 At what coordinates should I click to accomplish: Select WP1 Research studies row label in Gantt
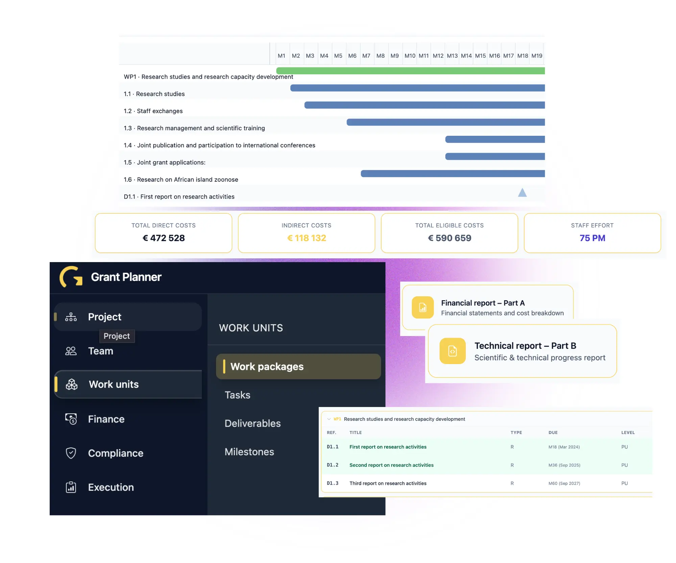point(208,77)
